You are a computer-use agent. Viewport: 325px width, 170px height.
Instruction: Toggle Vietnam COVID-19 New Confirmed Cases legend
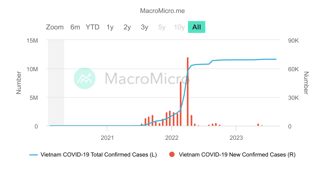point(237,155)
